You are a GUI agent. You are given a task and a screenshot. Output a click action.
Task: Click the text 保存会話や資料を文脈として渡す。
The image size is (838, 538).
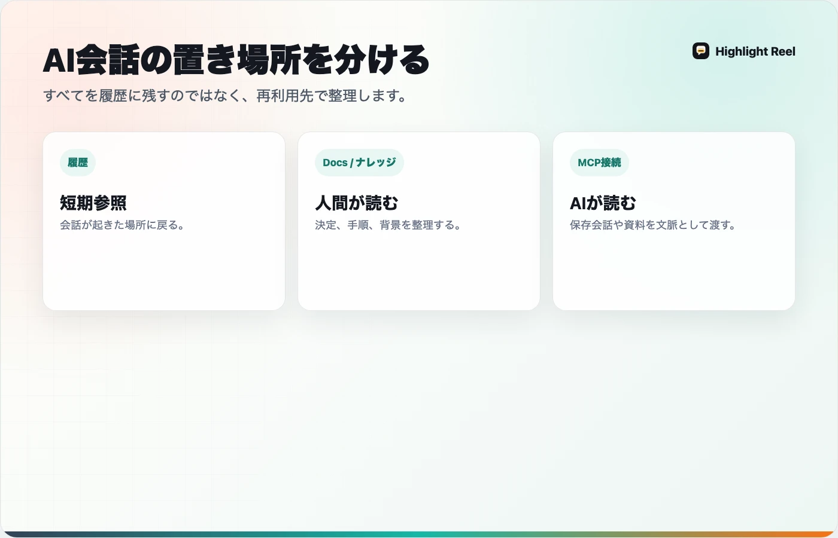654,225
